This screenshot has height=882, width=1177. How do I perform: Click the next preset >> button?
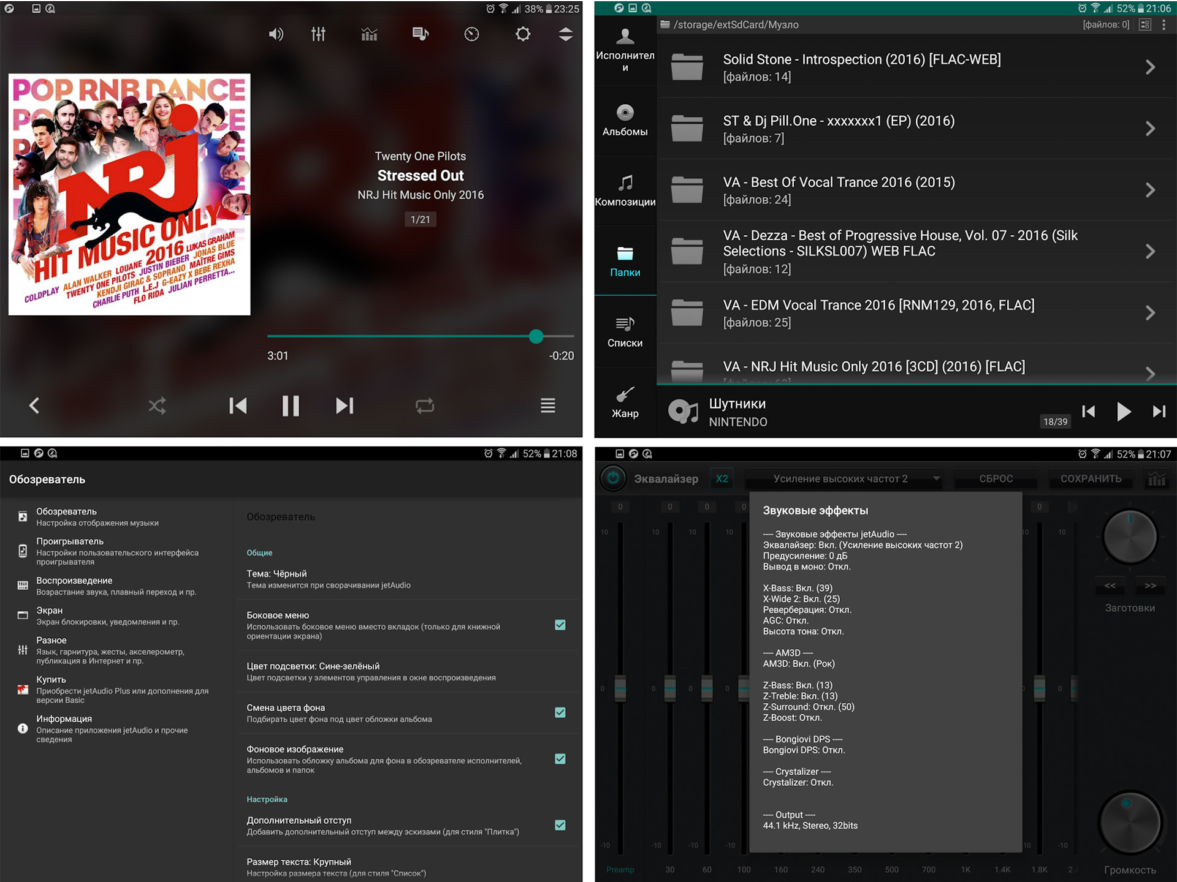point(1150,586)
